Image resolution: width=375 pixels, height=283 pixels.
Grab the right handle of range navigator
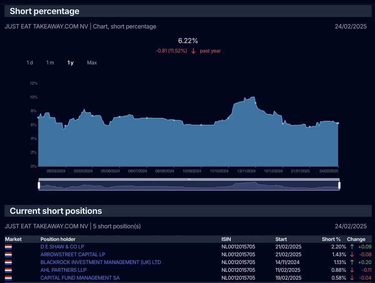339,185
